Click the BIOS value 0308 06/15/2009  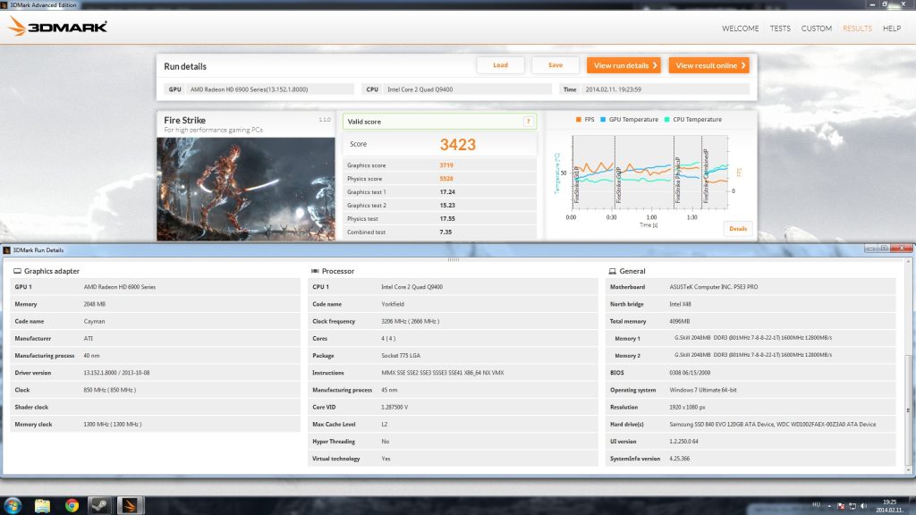(x=690, y=373)
